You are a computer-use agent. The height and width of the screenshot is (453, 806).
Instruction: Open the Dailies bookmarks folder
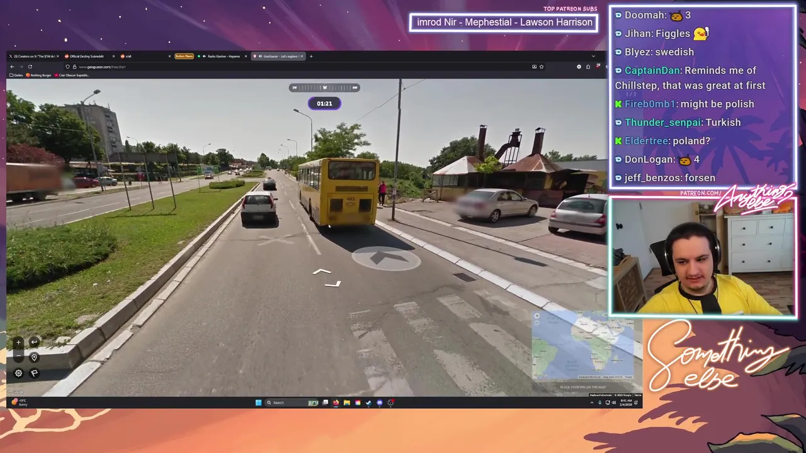(x=16, y=75)
